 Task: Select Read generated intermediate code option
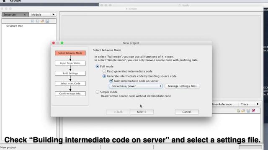(104, 71)
